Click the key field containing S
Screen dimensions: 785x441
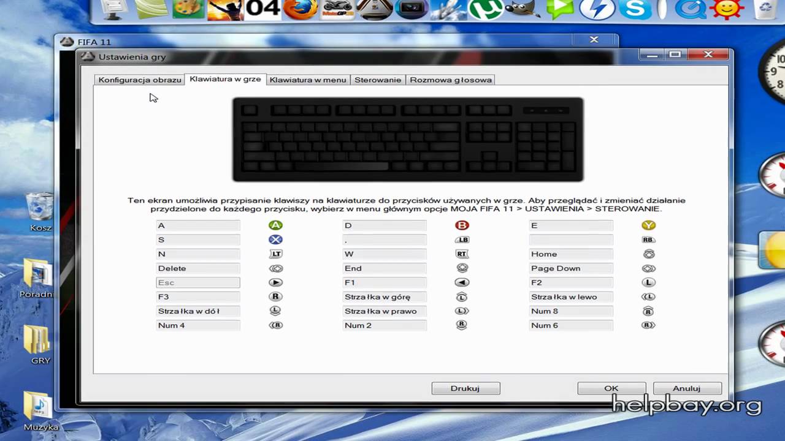tap(197, 239)
